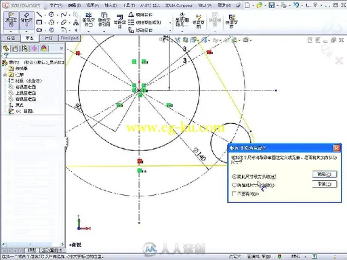Open the Convert Entities dropdown arrow
This screenshot has height=260, width=347.
[104, 31]
